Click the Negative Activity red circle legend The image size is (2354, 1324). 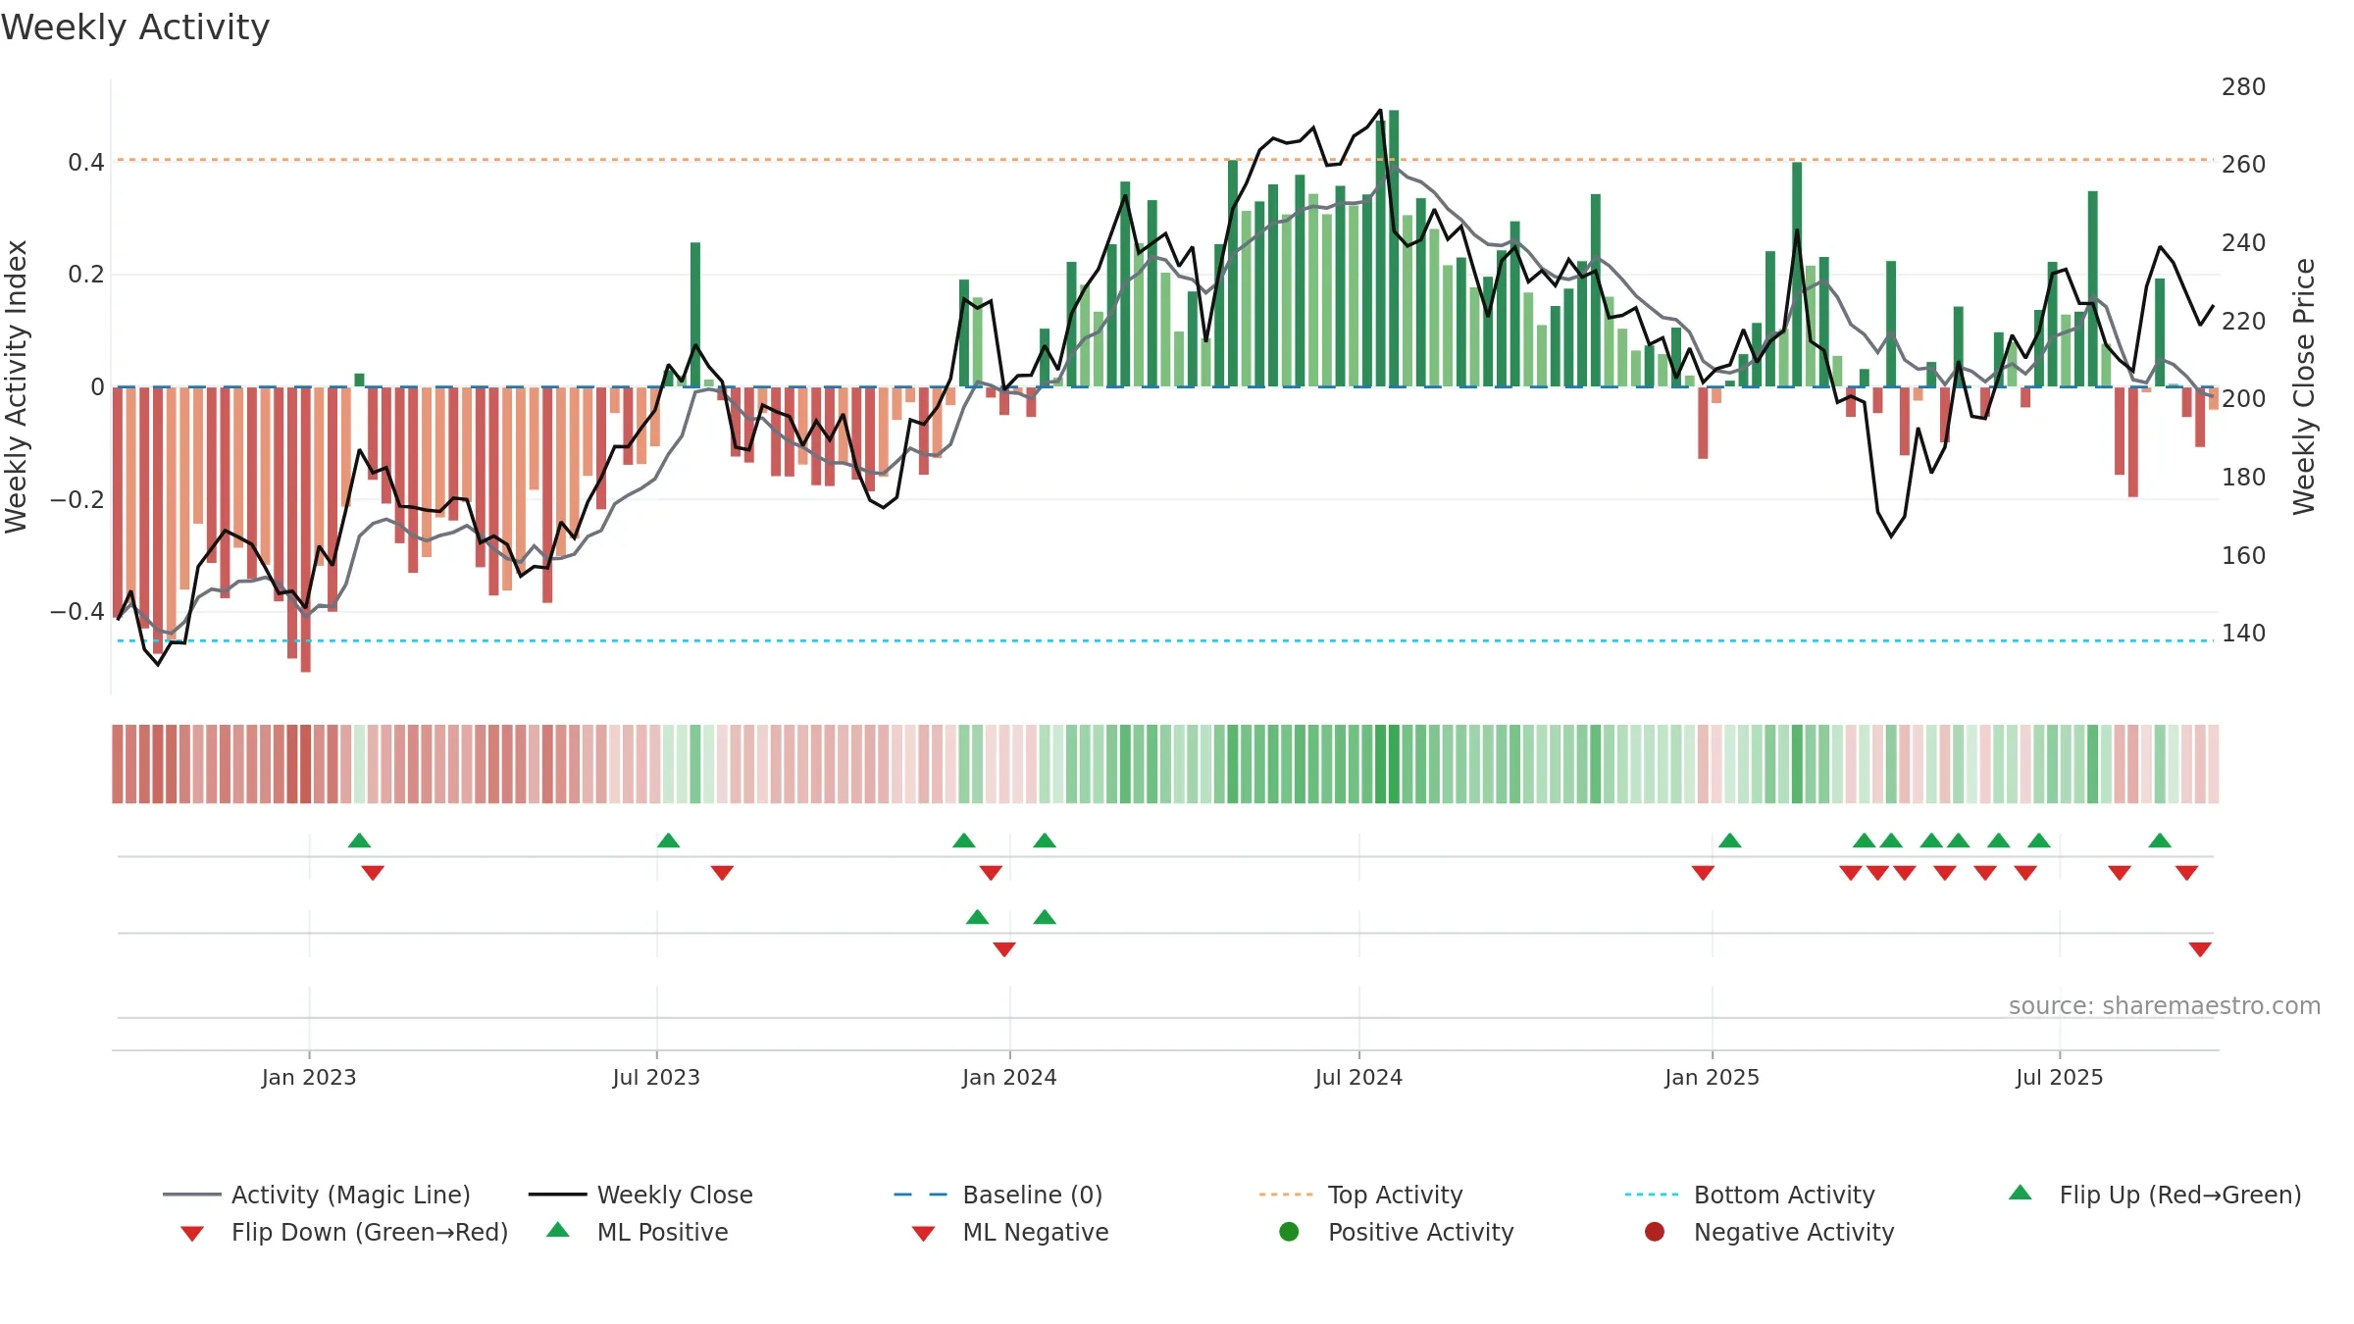coord(1655,1232)
